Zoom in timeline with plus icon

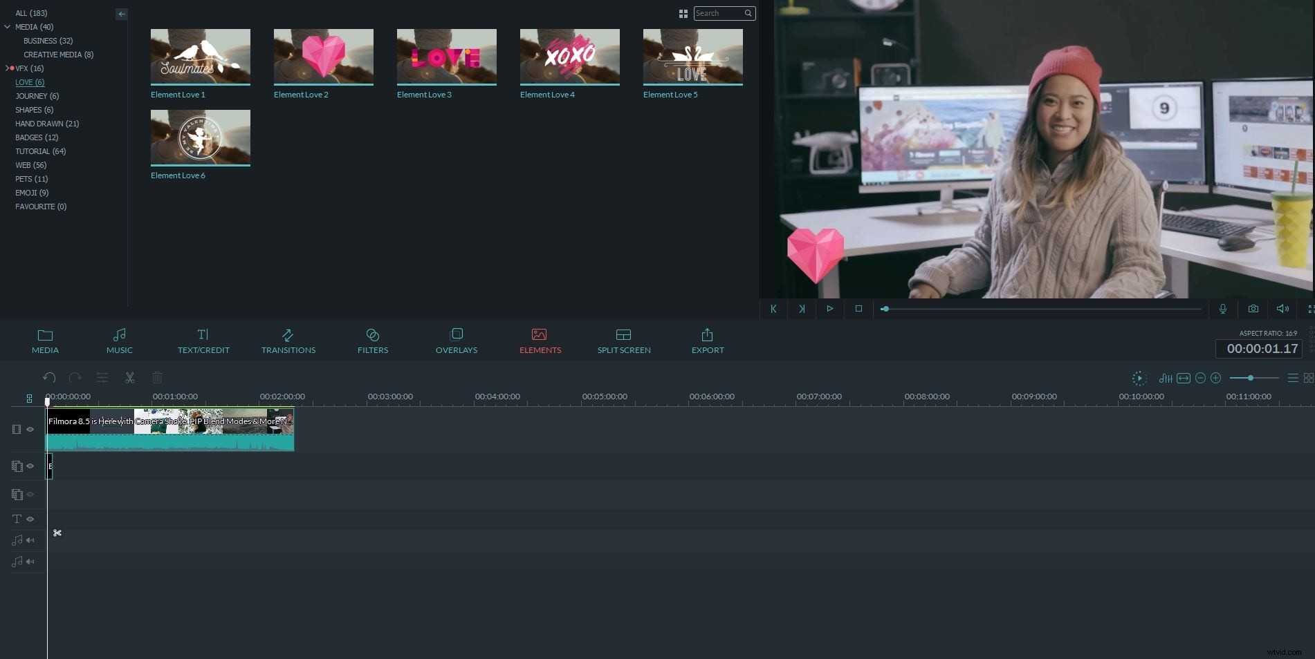coord(1215,378)
